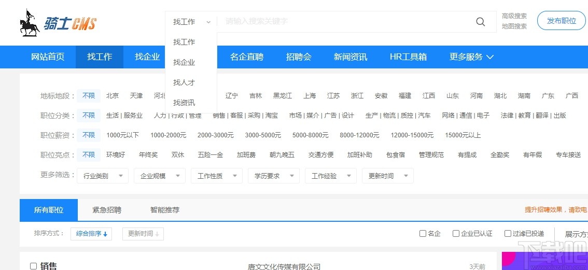Filter location by 广东
Viewport: 588px width, 270px height.
tap(548, 96)
